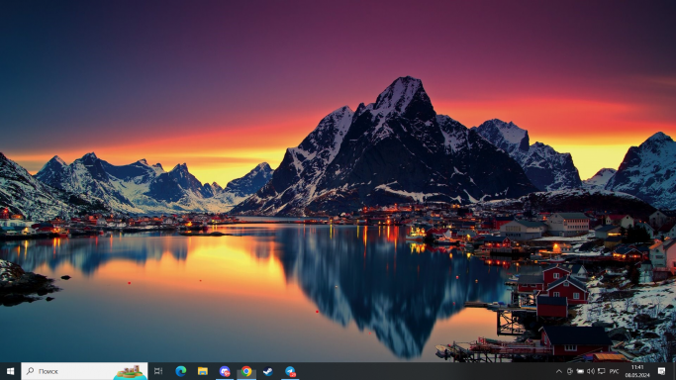Switch to the Google Chrome window
This screenshot has width=676, height=380.
(x=246, y=371)
